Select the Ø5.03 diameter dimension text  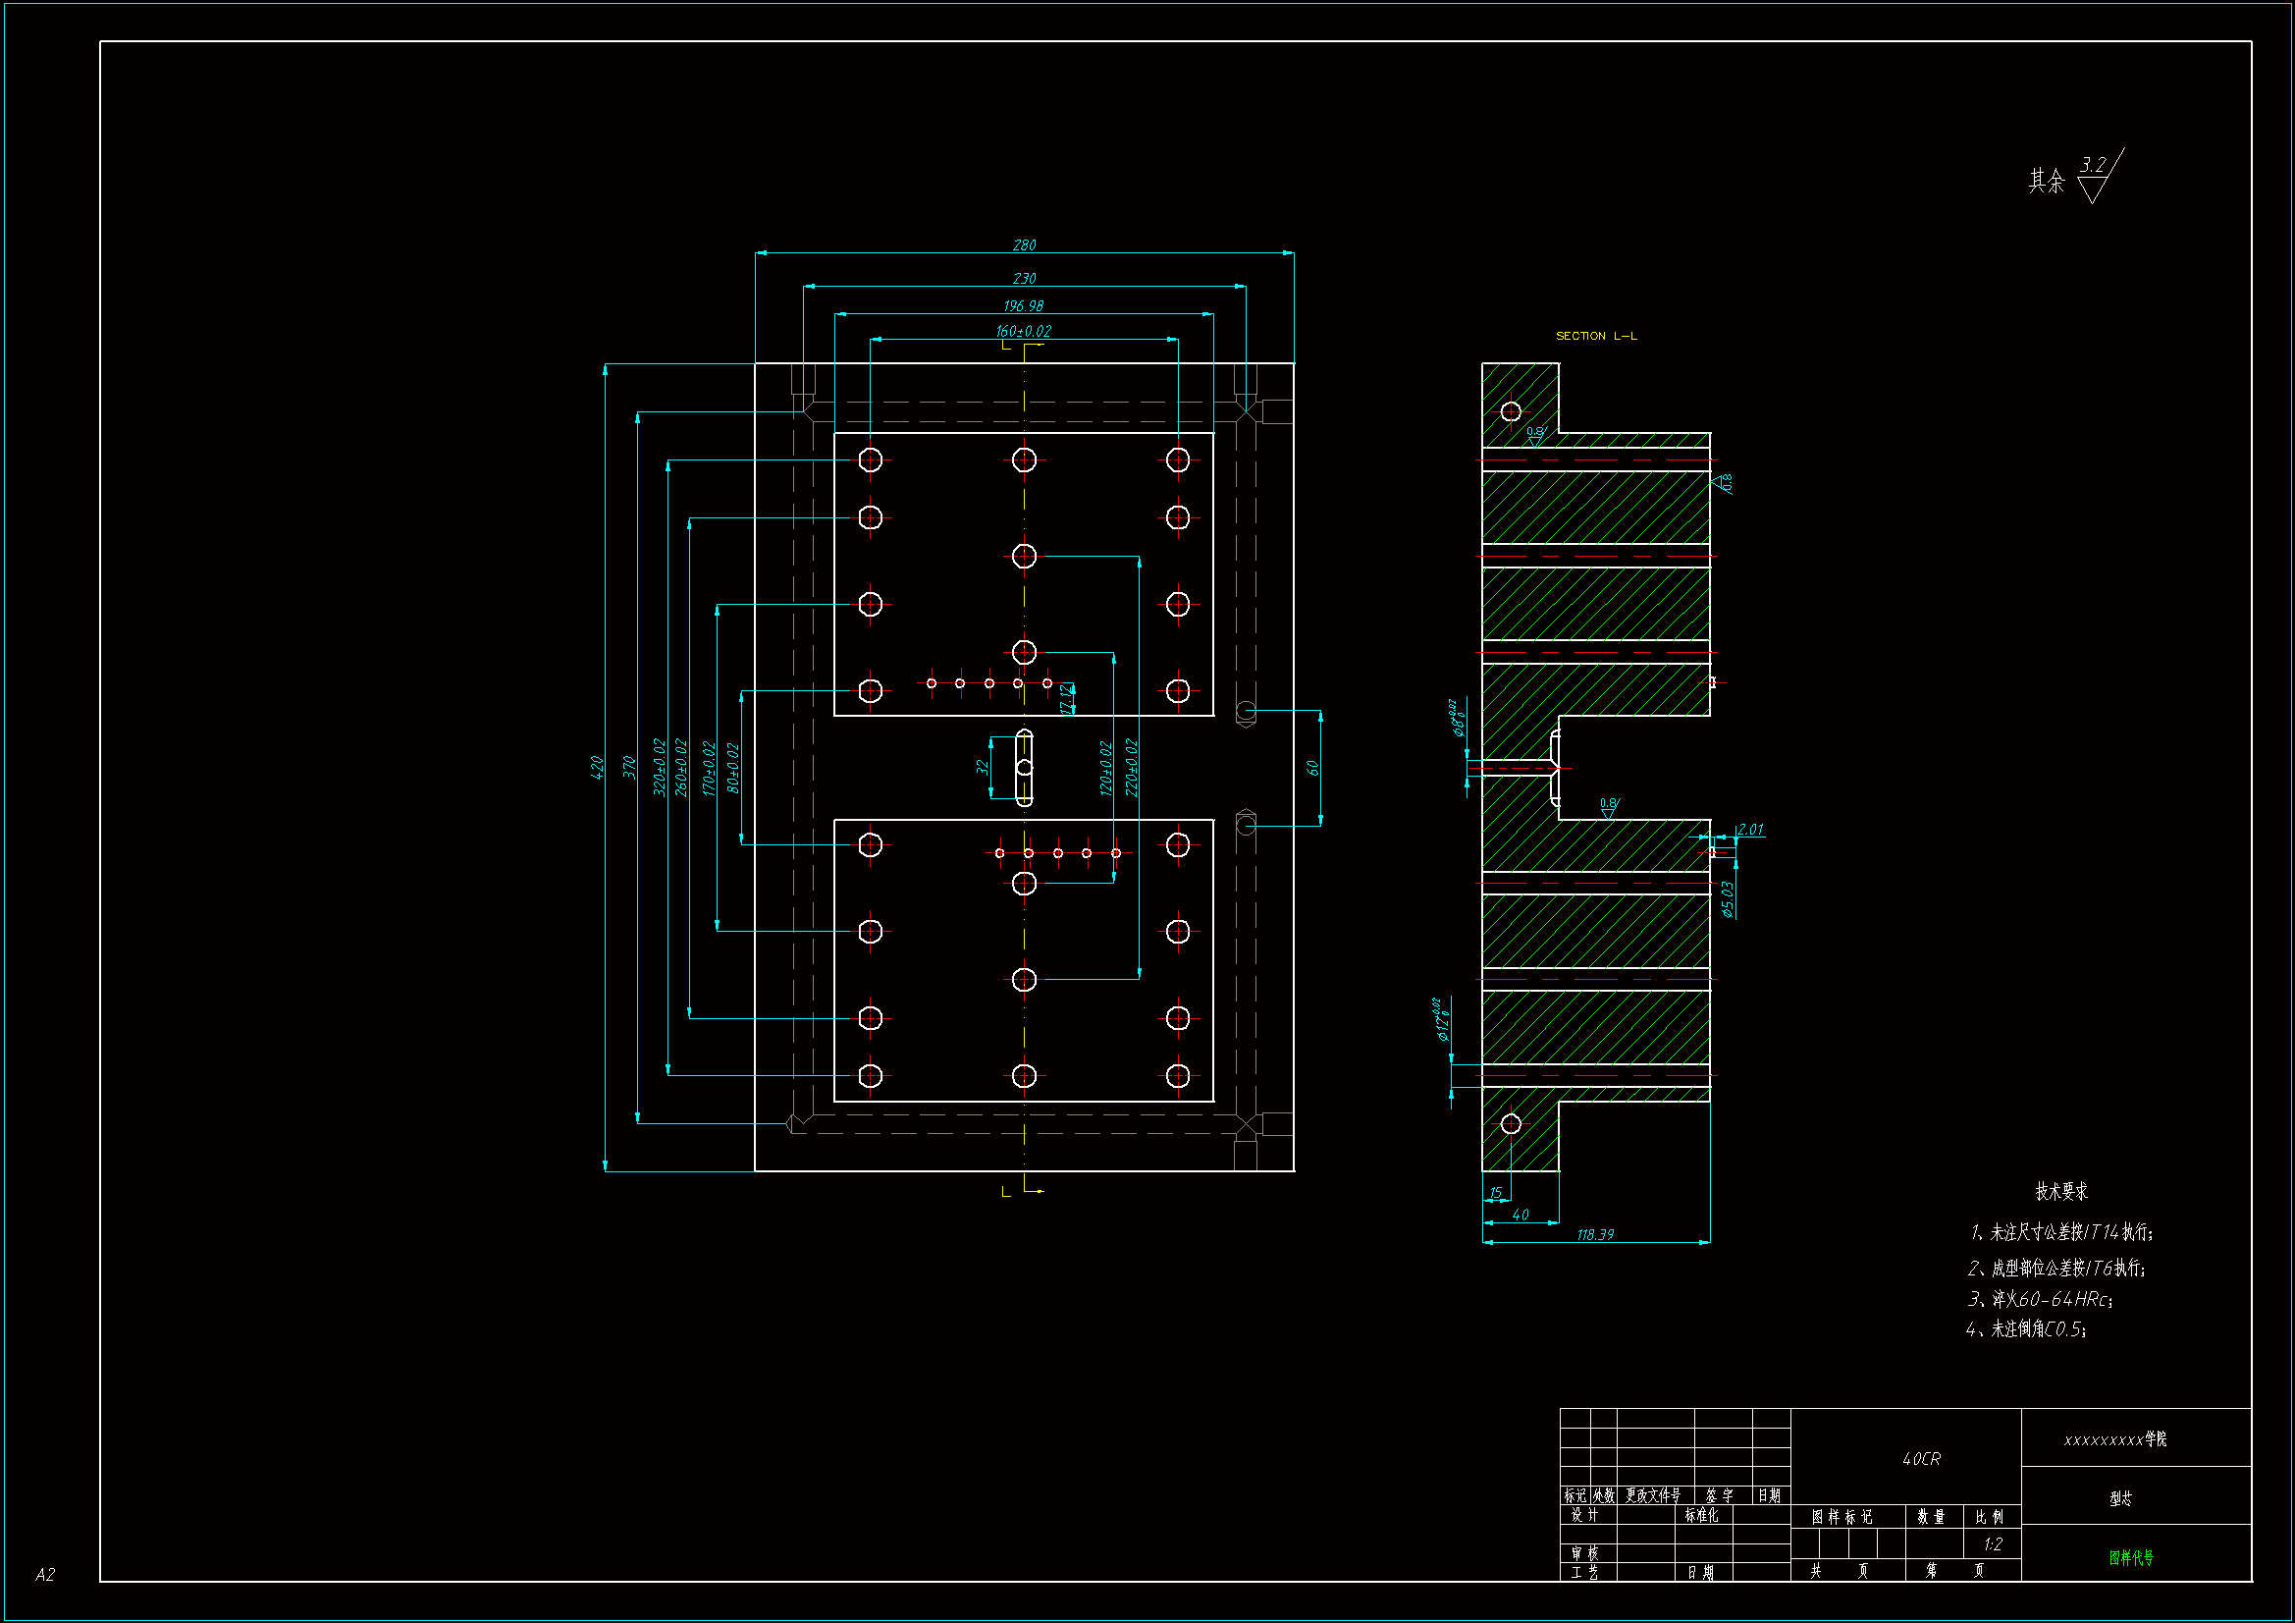click(x=1728, y=898)
